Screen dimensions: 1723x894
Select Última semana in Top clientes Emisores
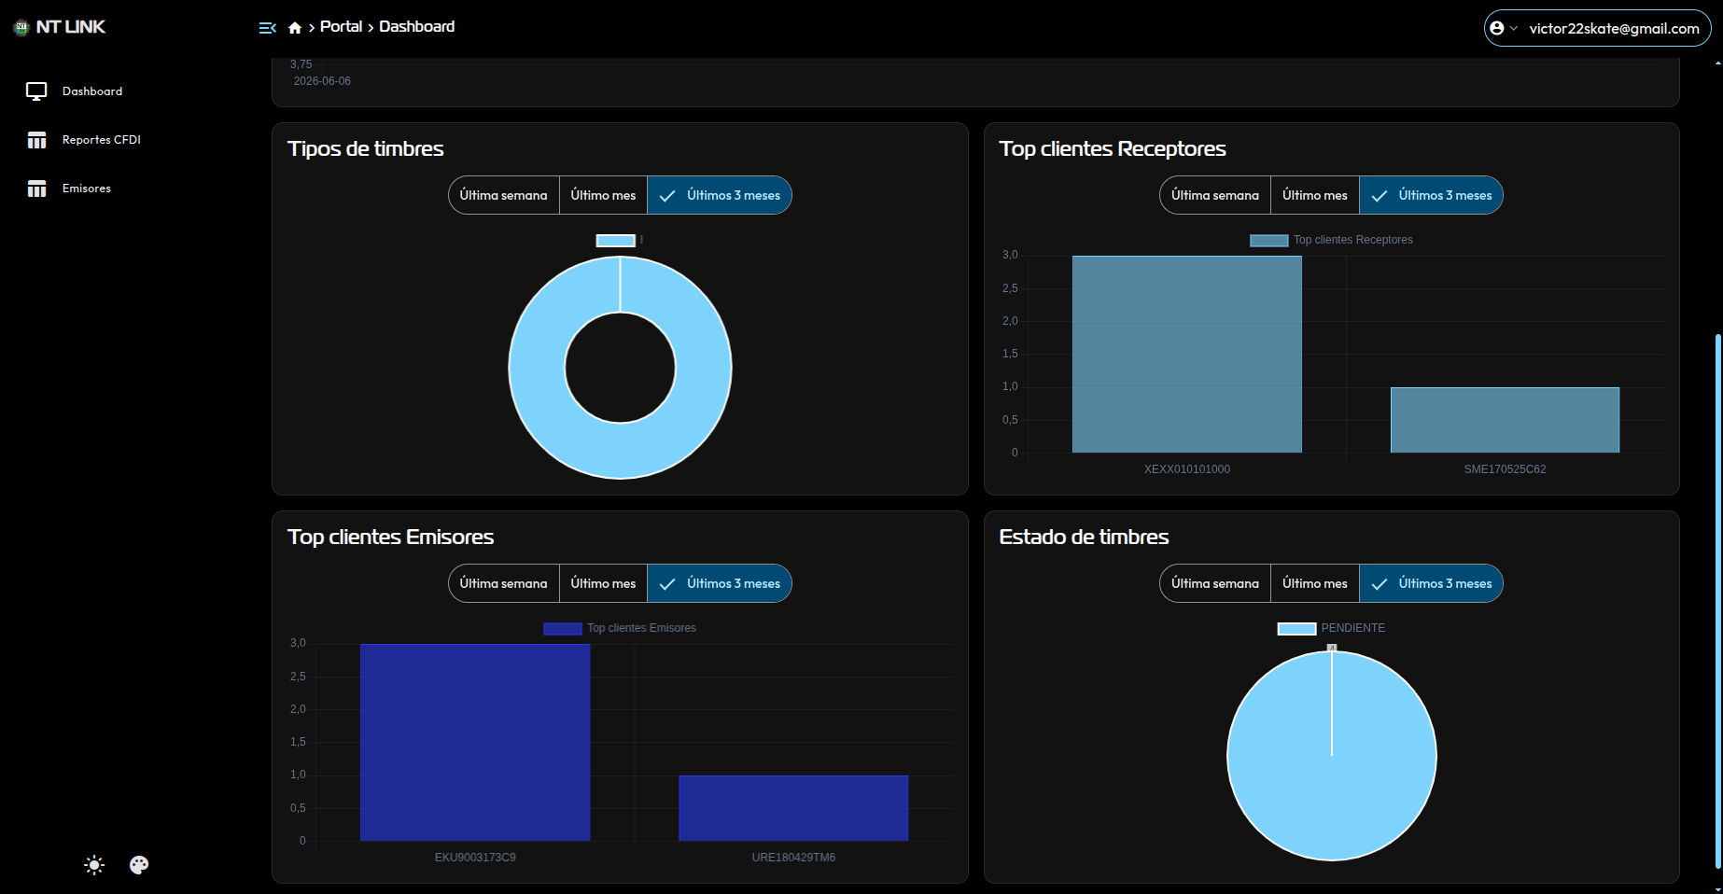pos(504,583)
